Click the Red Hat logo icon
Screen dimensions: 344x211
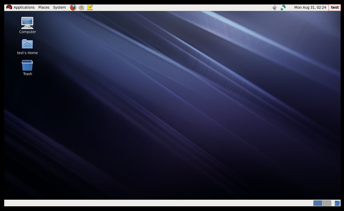[9, 7]
